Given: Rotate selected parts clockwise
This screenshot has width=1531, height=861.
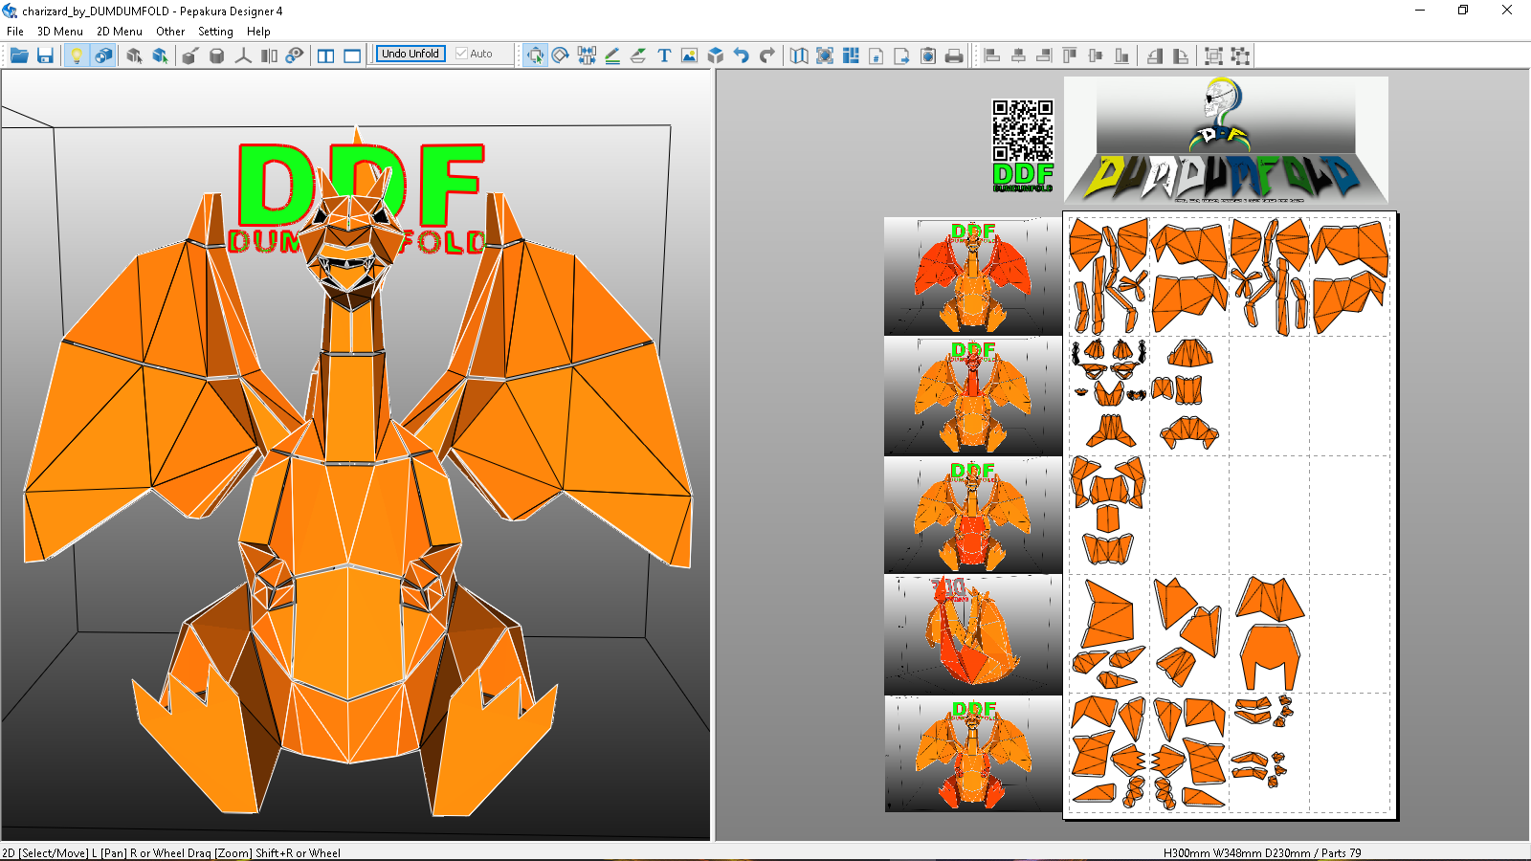Looking at the screenshot, I should tap(1181, 55).
